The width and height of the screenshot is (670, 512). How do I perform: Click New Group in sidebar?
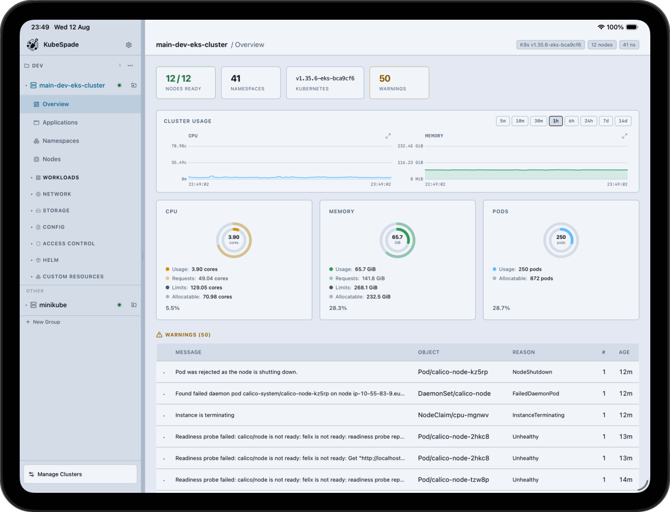[43, 322]
